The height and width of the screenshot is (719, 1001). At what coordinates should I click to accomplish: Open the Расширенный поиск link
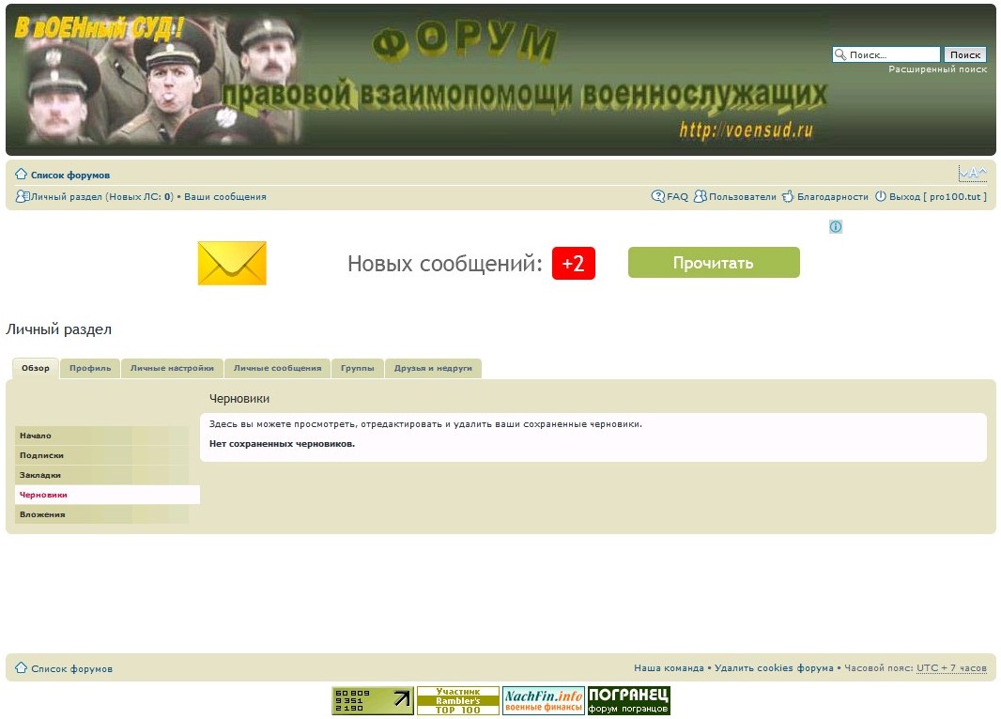pyautogui.click(x=937, y=69)
